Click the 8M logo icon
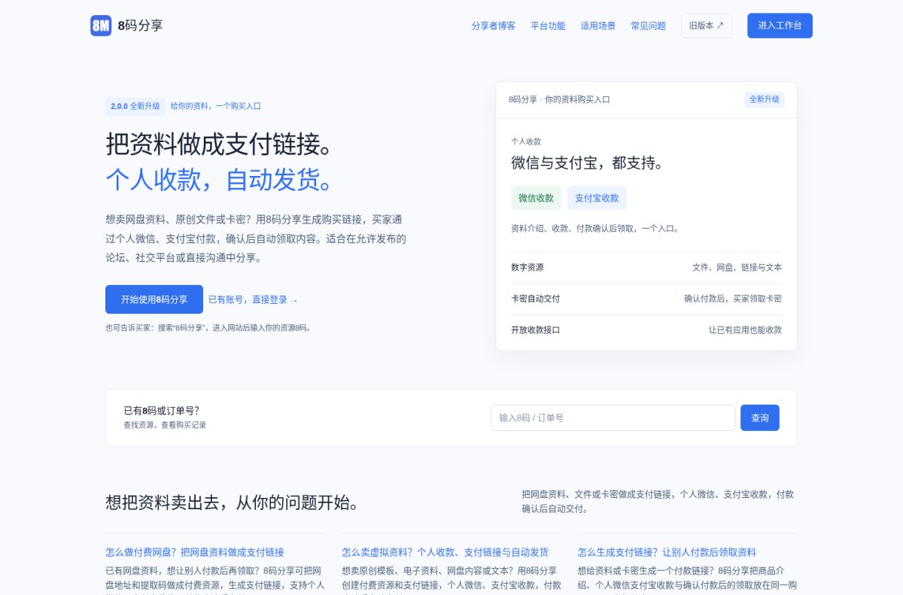The height and width of the screenshot is (595, 903). pyautogui.click(x=101, y=26)
